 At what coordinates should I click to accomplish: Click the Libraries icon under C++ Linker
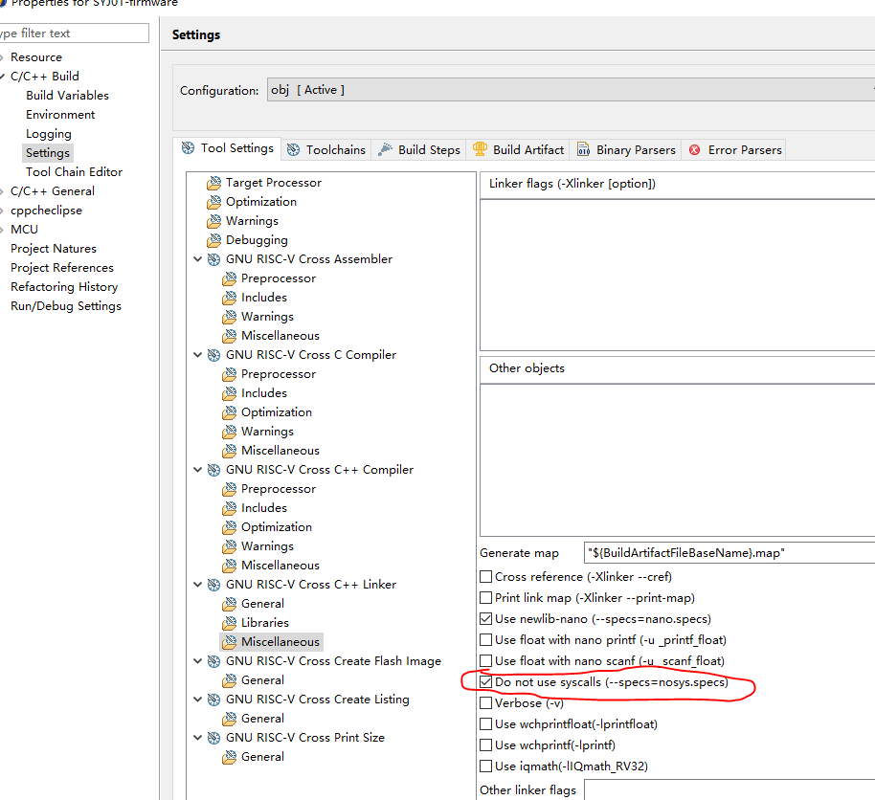[230, 623]
